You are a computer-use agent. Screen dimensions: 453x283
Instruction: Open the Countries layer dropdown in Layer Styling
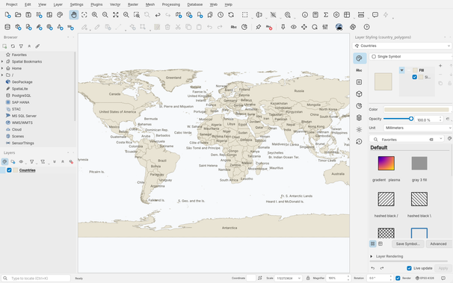point(402,46)
